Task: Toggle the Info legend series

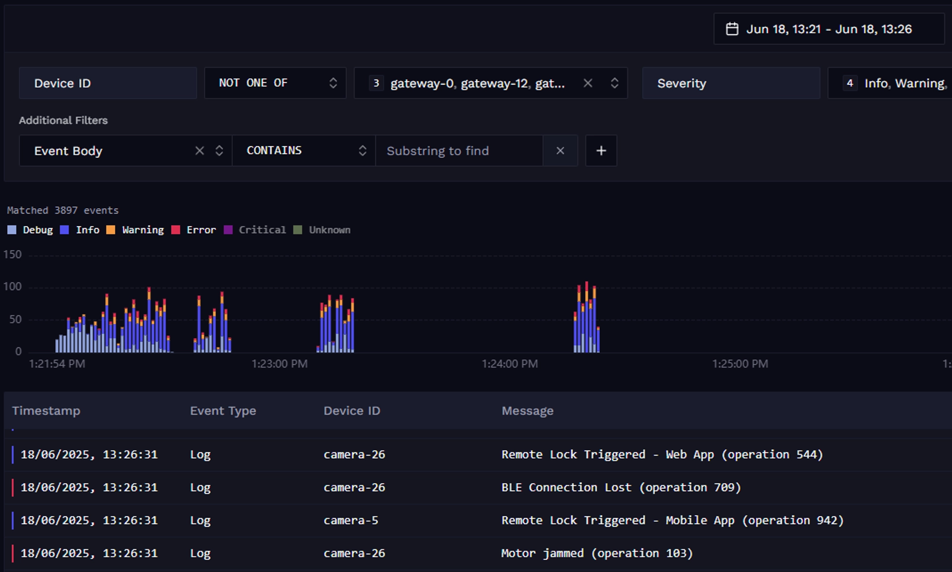Action: pos(79,230)
